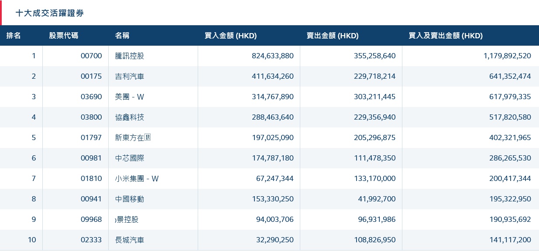Screen dimensions: 539x251
Task: Select stock code 02333
Action: (91, 240)
